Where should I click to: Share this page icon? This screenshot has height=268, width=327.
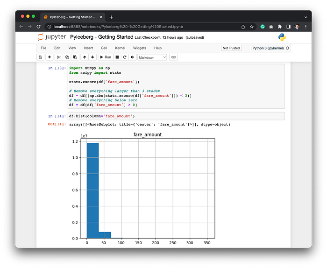[243, 27]
